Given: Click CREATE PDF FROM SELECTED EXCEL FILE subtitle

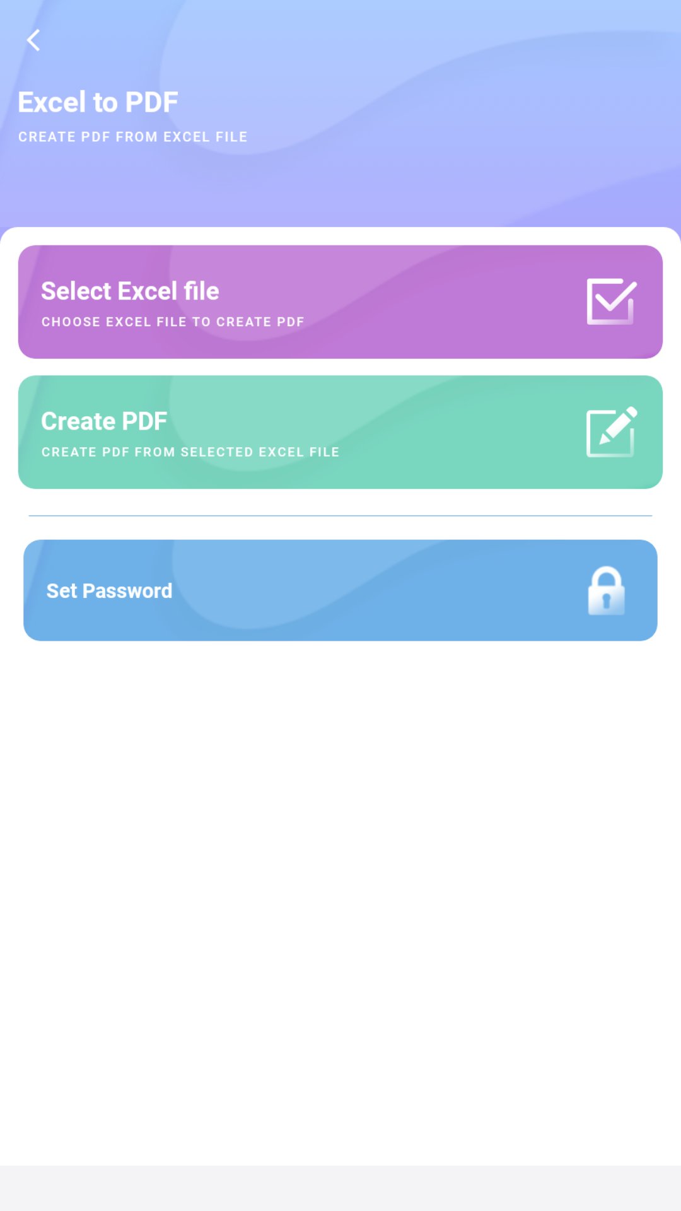Looking at the screenshot, I should pos(190,452).
